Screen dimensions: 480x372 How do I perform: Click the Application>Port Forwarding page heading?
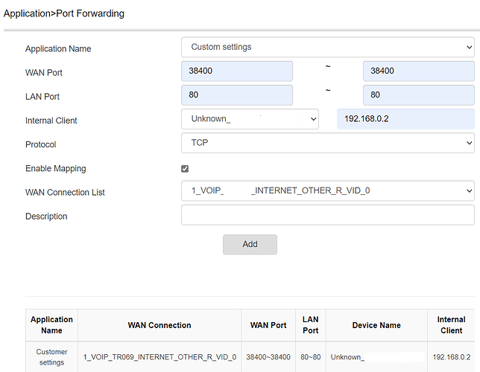pyautogui.click(x=64, y=13)
